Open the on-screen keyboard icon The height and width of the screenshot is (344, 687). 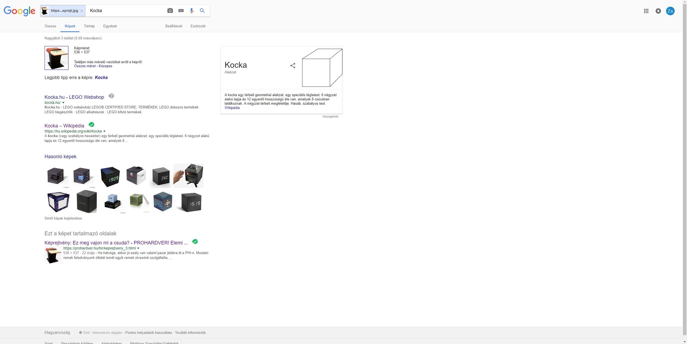click(x=181, y=11)
